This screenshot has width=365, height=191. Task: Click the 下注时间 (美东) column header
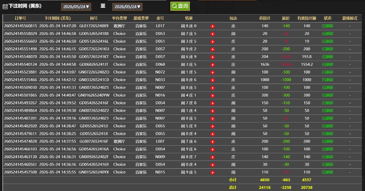point(58,18)
